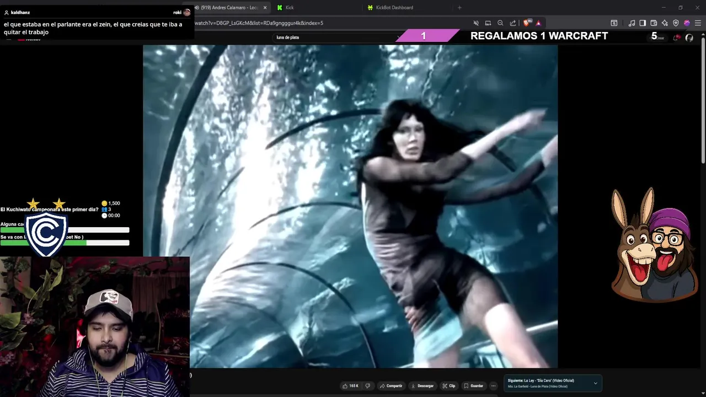Open the browser main menu icon

(698, 23)
